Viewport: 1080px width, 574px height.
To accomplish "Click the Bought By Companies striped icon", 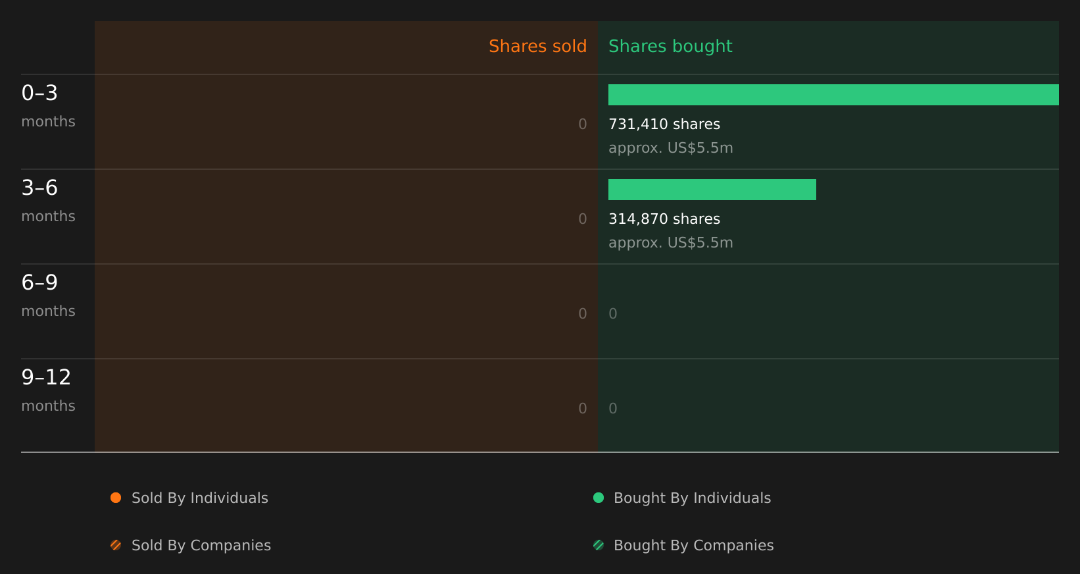I will click(x=599, y=545).
